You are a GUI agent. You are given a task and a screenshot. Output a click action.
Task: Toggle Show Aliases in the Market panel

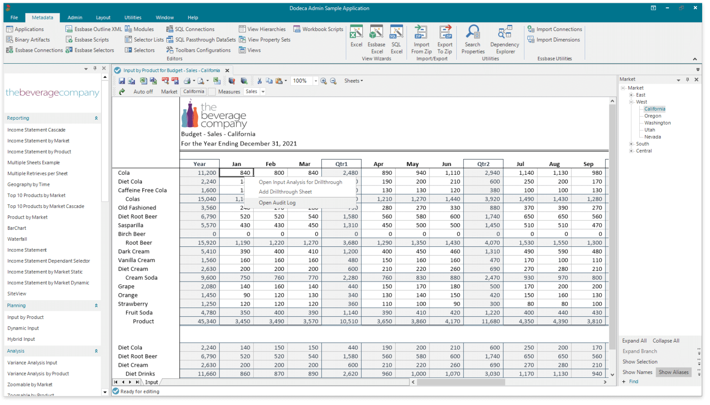click(x=673, y=372)
